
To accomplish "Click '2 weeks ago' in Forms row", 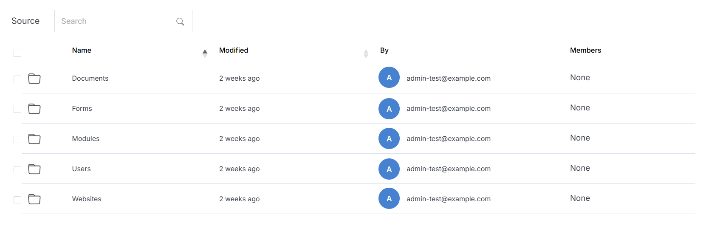I will 239,108.
